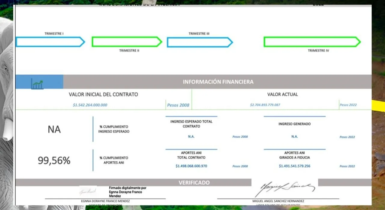Click the INFORMACIÓN FINANCIERA header

click(218, 82)
